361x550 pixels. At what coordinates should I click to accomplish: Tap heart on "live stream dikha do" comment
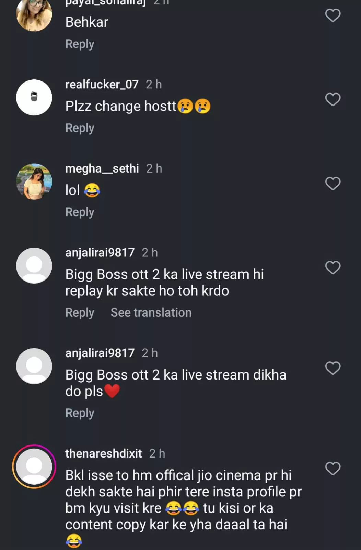pos(333,368)
